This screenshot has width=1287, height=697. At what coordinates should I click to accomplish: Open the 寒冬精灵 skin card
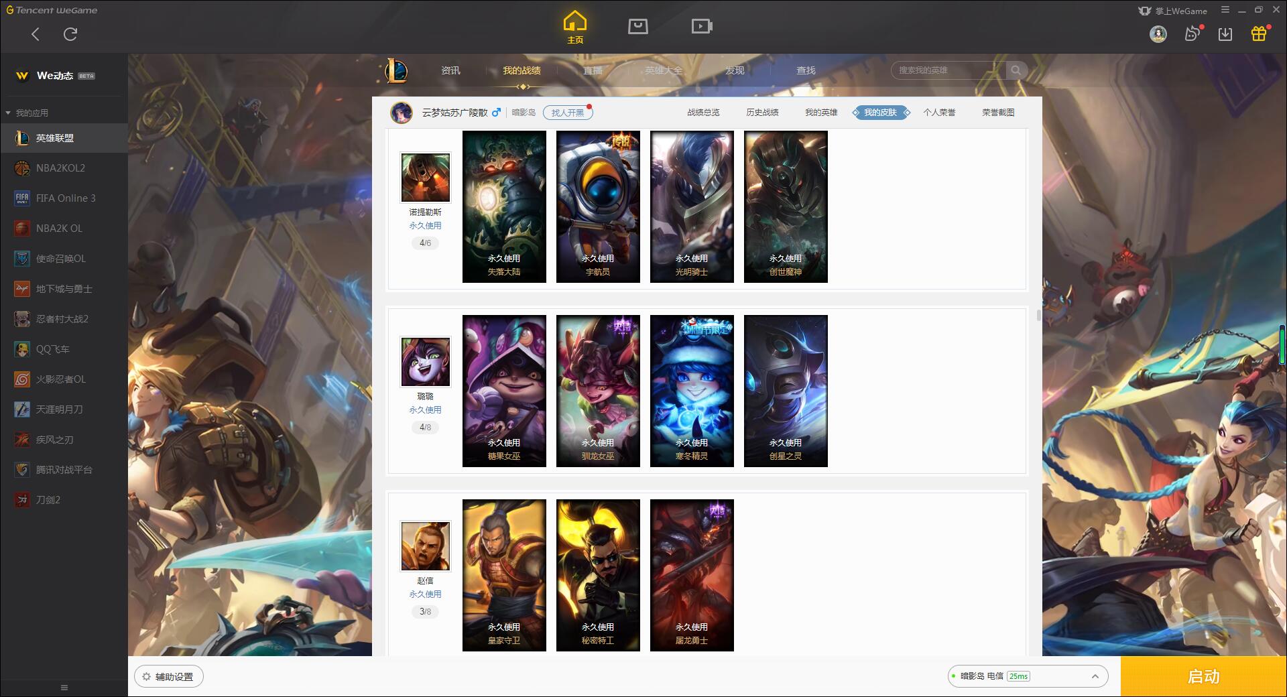click(692, 391)
